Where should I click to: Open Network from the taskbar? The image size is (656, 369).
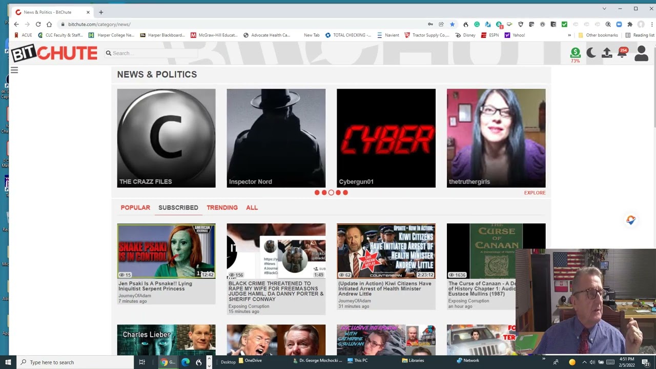[x=467, y=360]
